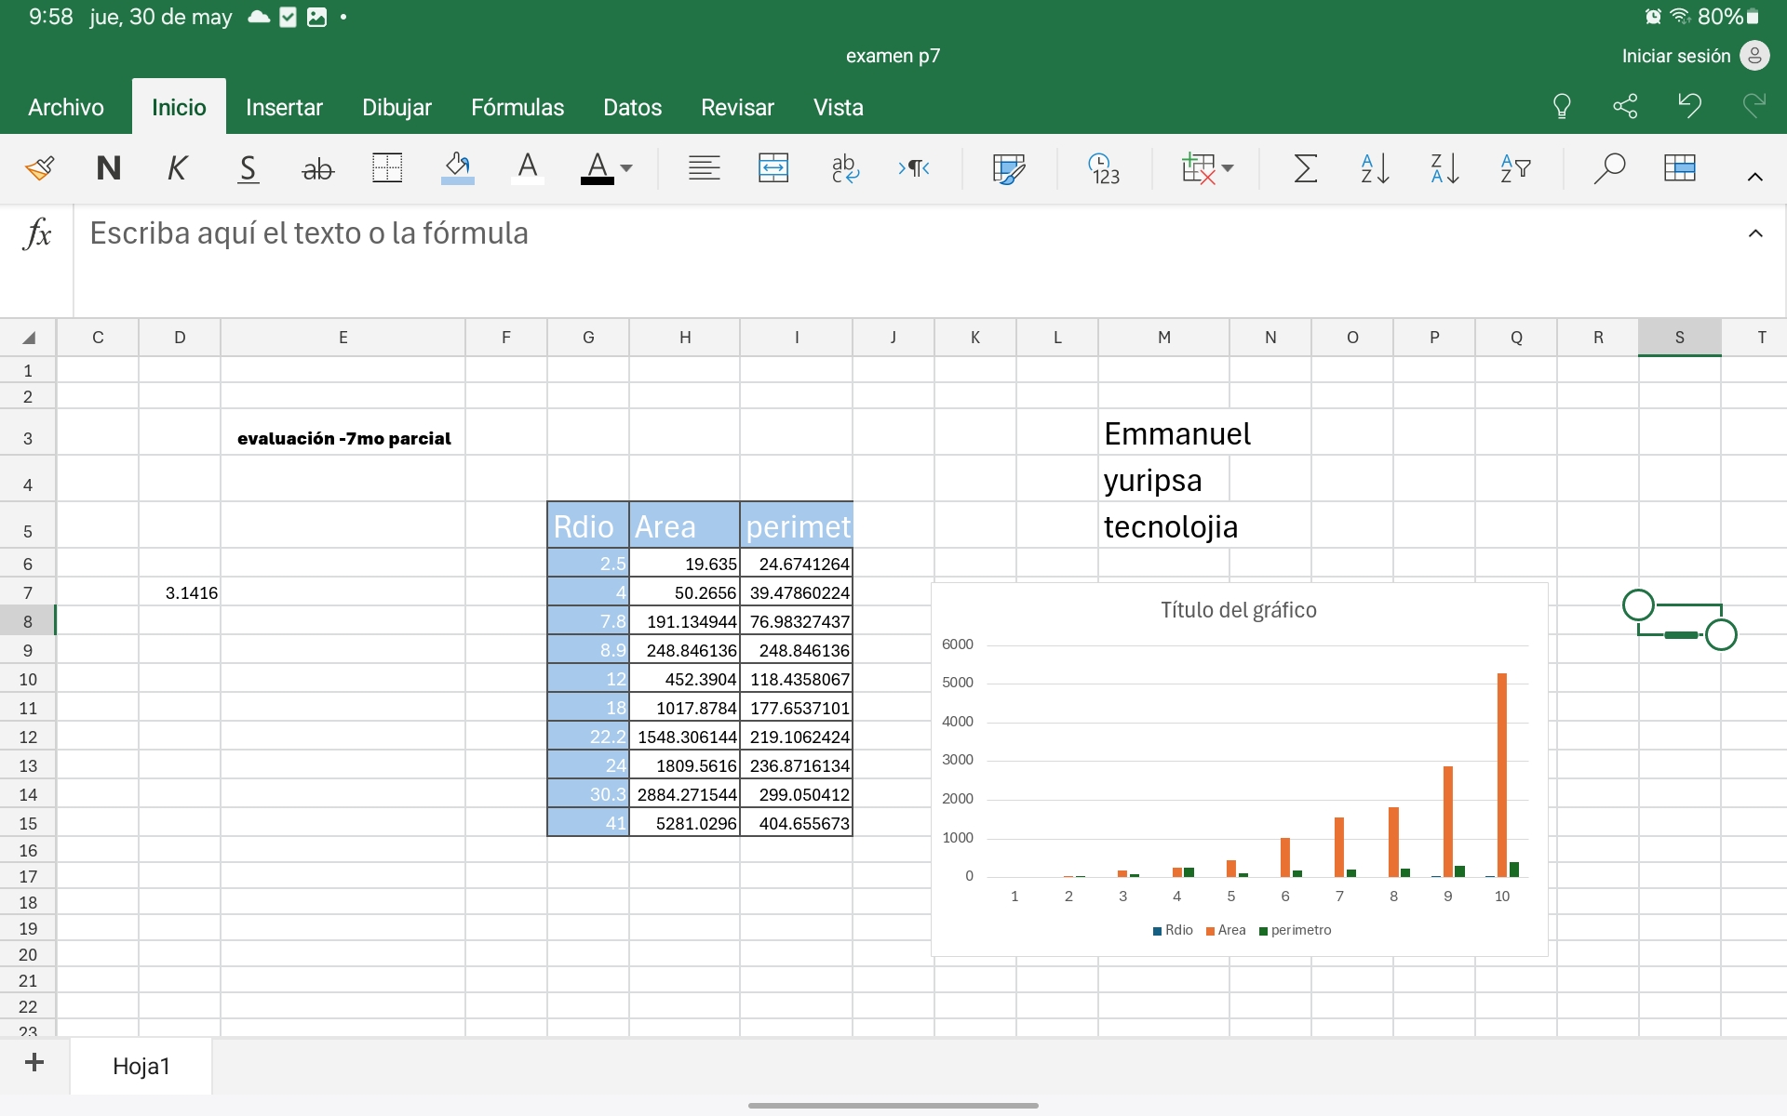
Task: Collapse the ribbon with chevron
Action: coord(1754,177)
